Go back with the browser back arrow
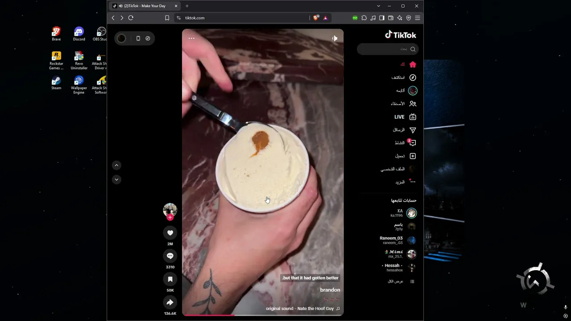Viewport: 571px width, 321px height. point(113,18)
